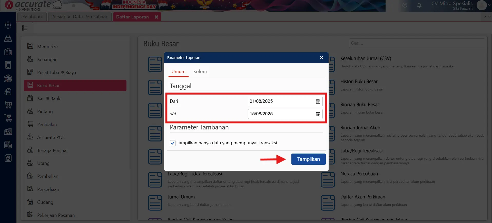Viewport: 492px width, 223px height.
Task: Toggle Tampilkan hanya data yang mempunyai Transaksi
Action: point(173,143)
